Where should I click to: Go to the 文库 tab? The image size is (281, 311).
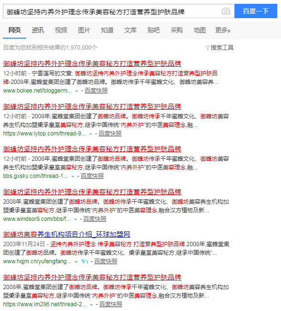pyautogui.click(x=130, y=31)
